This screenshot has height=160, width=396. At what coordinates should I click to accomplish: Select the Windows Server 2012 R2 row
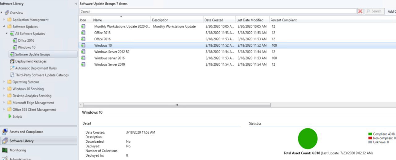coord(237,52)
